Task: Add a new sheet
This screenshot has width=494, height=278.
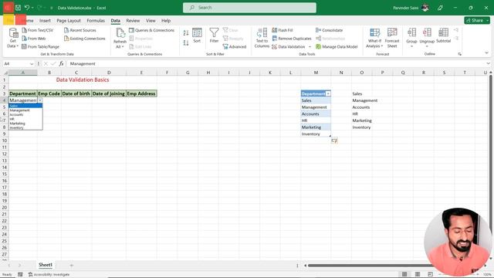Action: (x=72, y=266)
